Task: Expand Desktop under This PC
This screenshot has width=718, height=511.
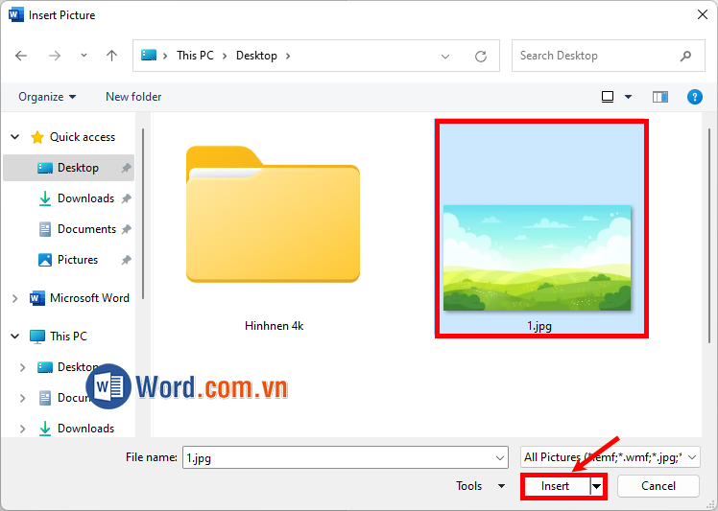Action: (x=22, y=367)
